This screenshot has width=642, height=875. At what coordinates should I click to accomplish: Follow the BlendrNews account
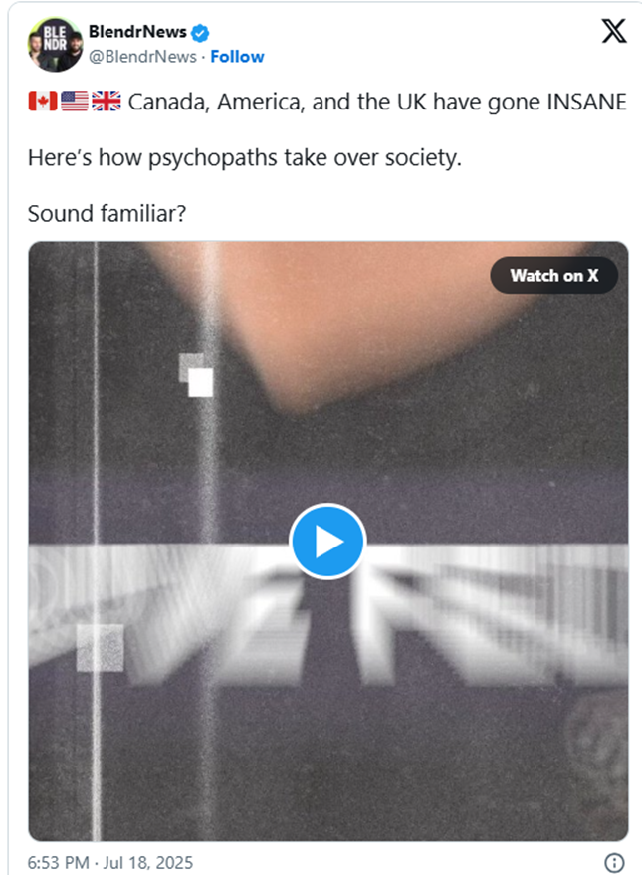click(x=237, y=57)
